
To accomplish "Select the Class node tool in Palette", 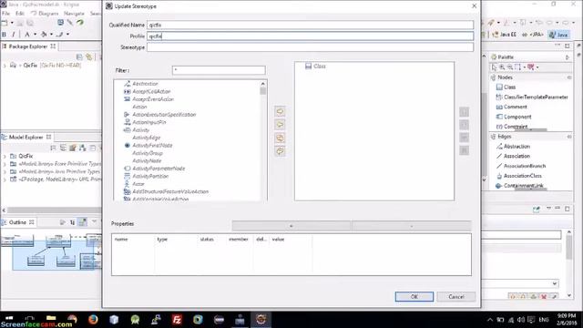I will (x=506, y=87).
